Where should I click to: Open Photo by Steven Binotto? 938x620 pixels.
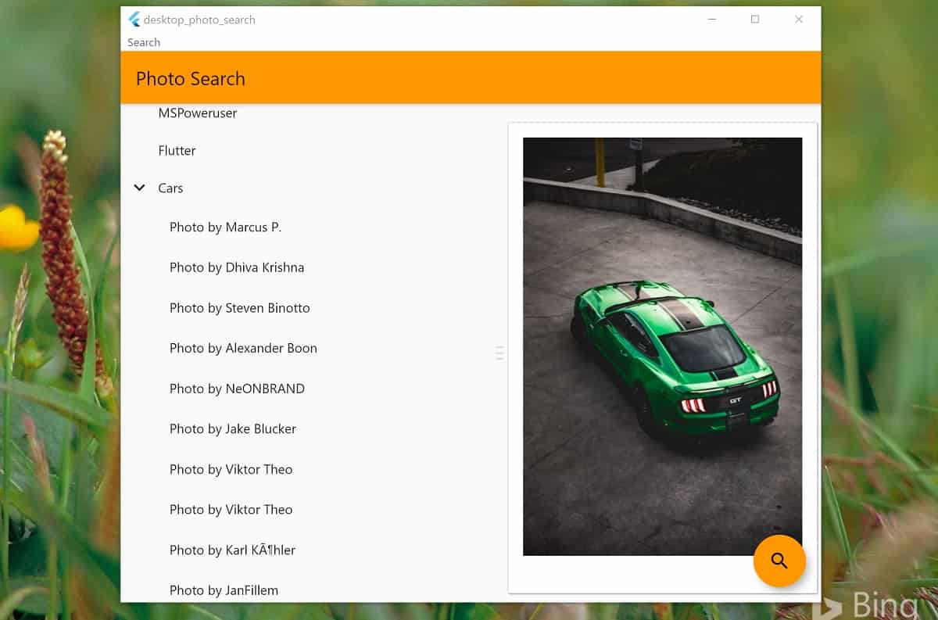pos(239,308)
